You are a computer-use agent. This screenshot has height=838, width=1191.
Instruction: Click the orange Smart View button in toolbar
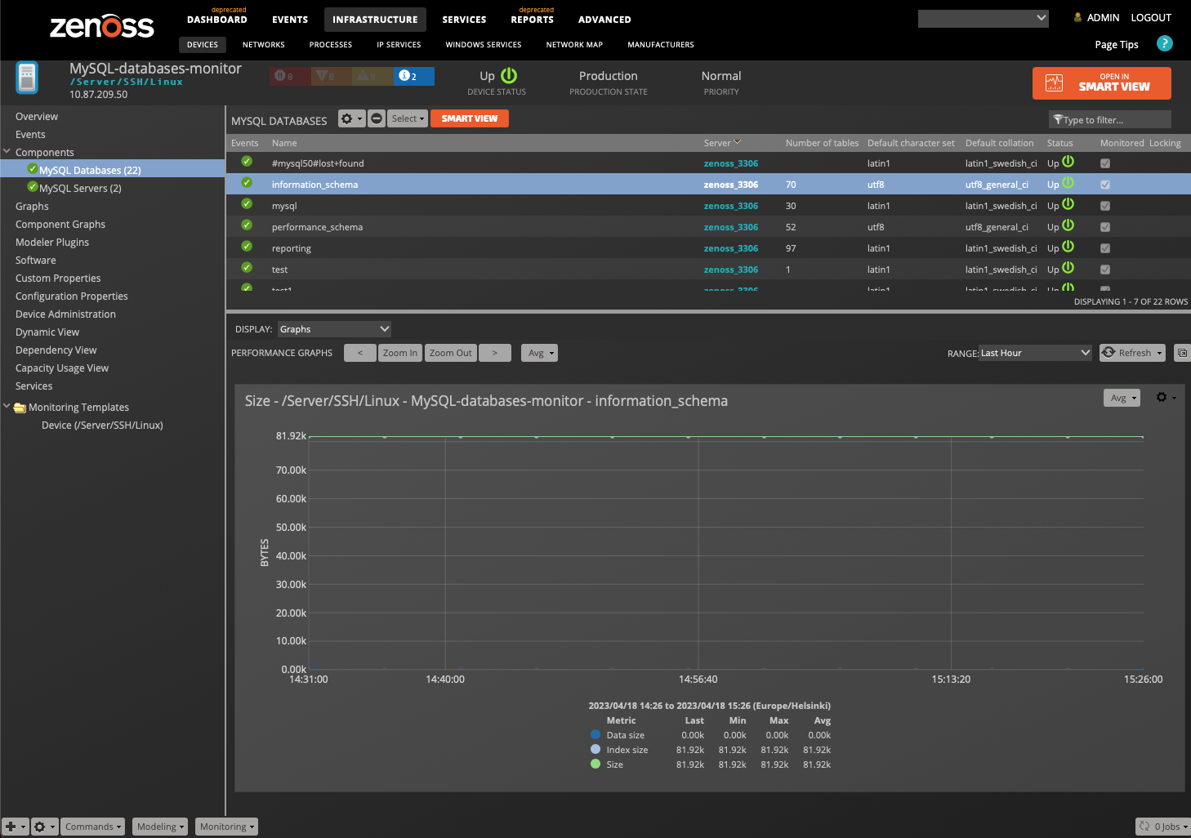(x=470, y=118)
